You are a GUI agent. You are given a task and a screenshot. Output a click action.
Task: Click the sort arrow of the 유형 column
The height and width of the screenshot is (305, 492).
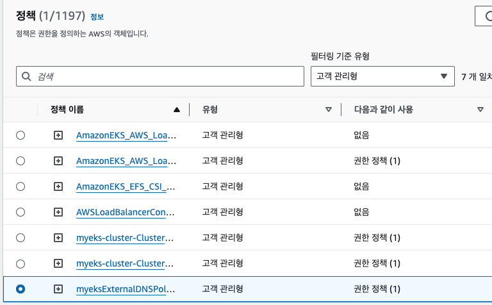pyautogui.click(x=329, y=110)
